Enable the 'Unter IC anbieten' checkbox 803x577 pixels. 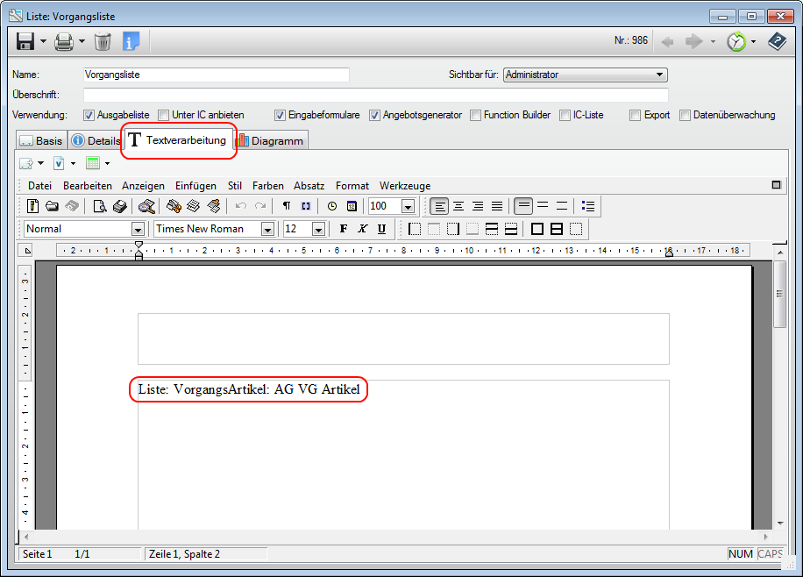pos(163,115)
